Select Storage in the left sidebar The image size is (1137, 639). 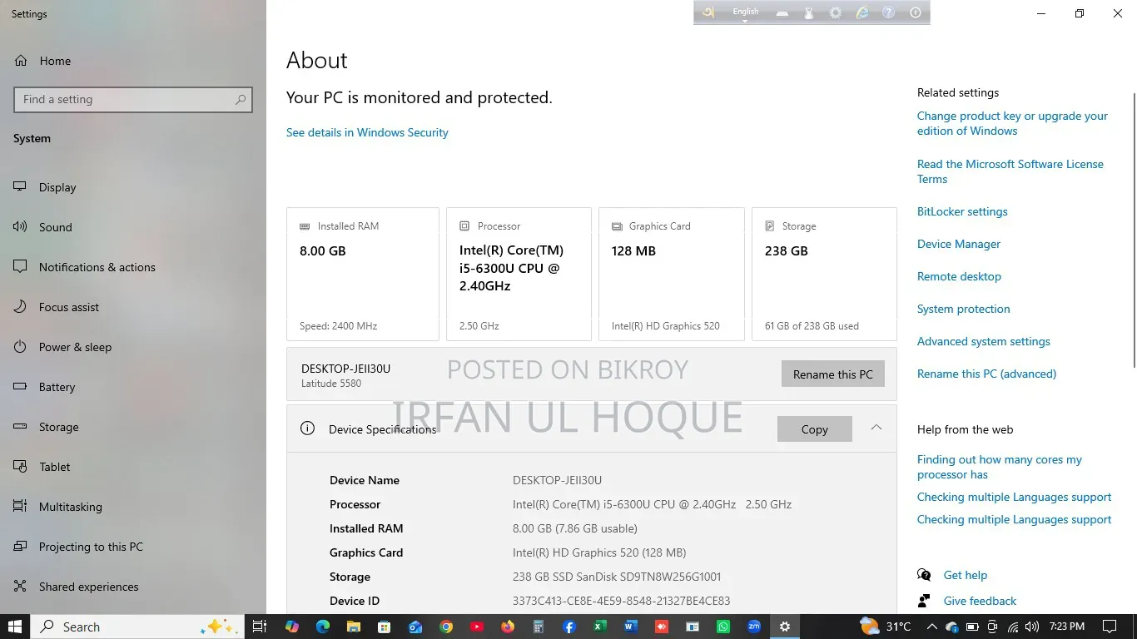pyautogui.click(x=133, y=427)
